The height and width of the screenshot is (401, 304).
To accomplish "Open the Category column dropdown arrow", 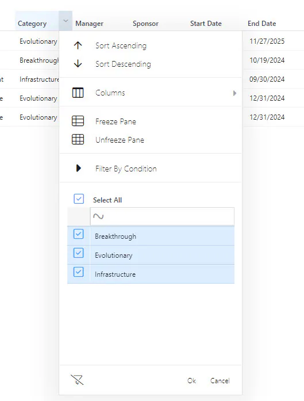I will coord(66,21).
